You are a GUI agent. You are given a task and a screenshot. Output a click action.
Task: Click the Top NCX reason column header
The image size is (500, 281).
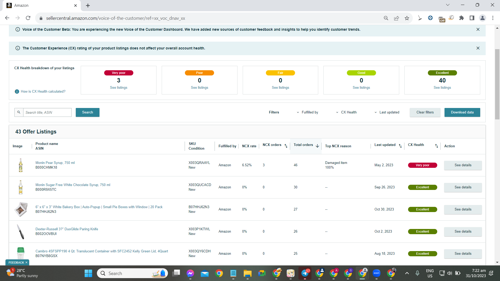tap(338, 146)
